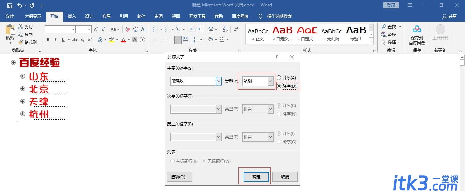Click the Save icon in title bar
Viewport: 465px width, 191px height.
coord(10,5)
